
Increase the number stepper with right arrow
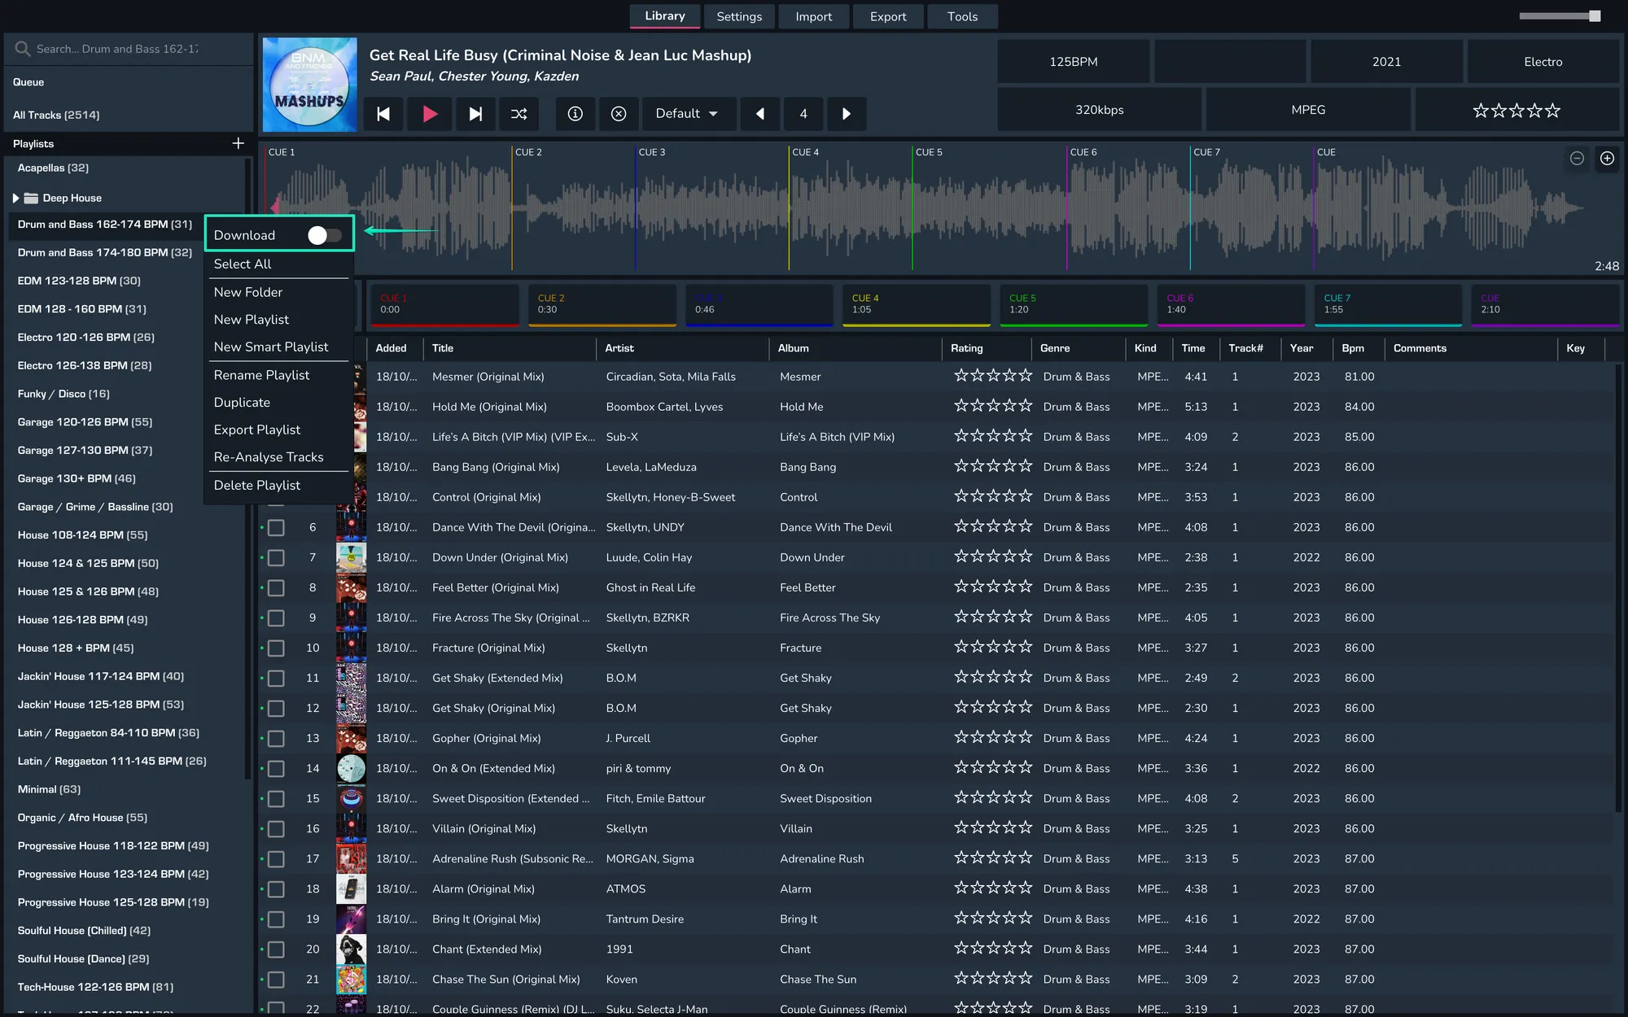point(846,114)
